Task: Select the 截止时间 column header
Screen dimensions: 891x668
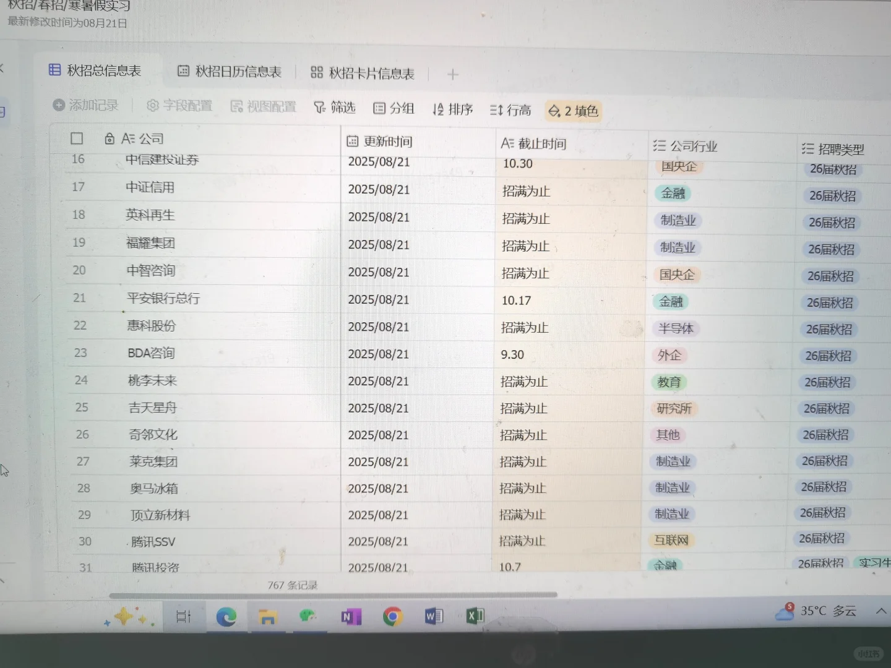Action: (x=572, y=144)
